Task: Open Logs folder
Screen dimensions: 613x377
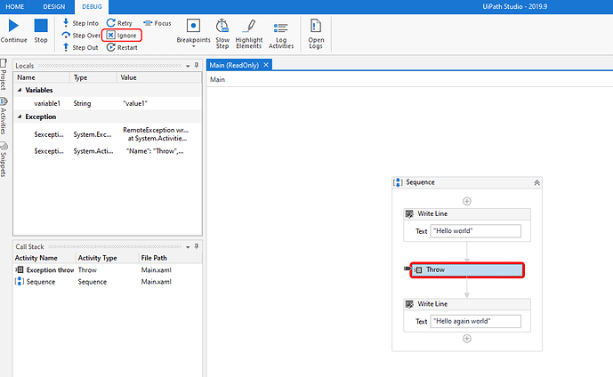Action: 316,34
